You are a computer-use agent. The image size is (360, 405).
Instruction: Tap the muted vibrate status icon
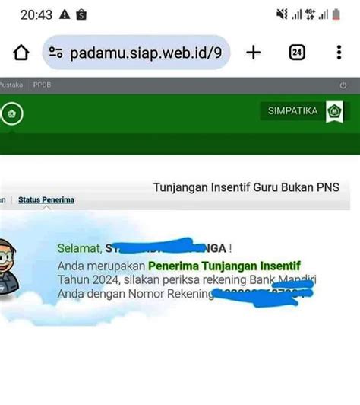point(282,14)
